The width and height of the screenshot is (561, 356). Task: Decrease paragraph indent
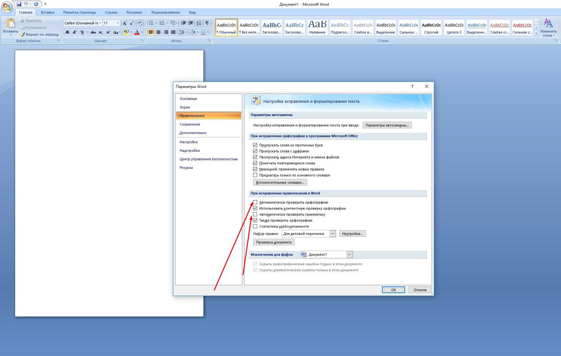pos(183,23)
